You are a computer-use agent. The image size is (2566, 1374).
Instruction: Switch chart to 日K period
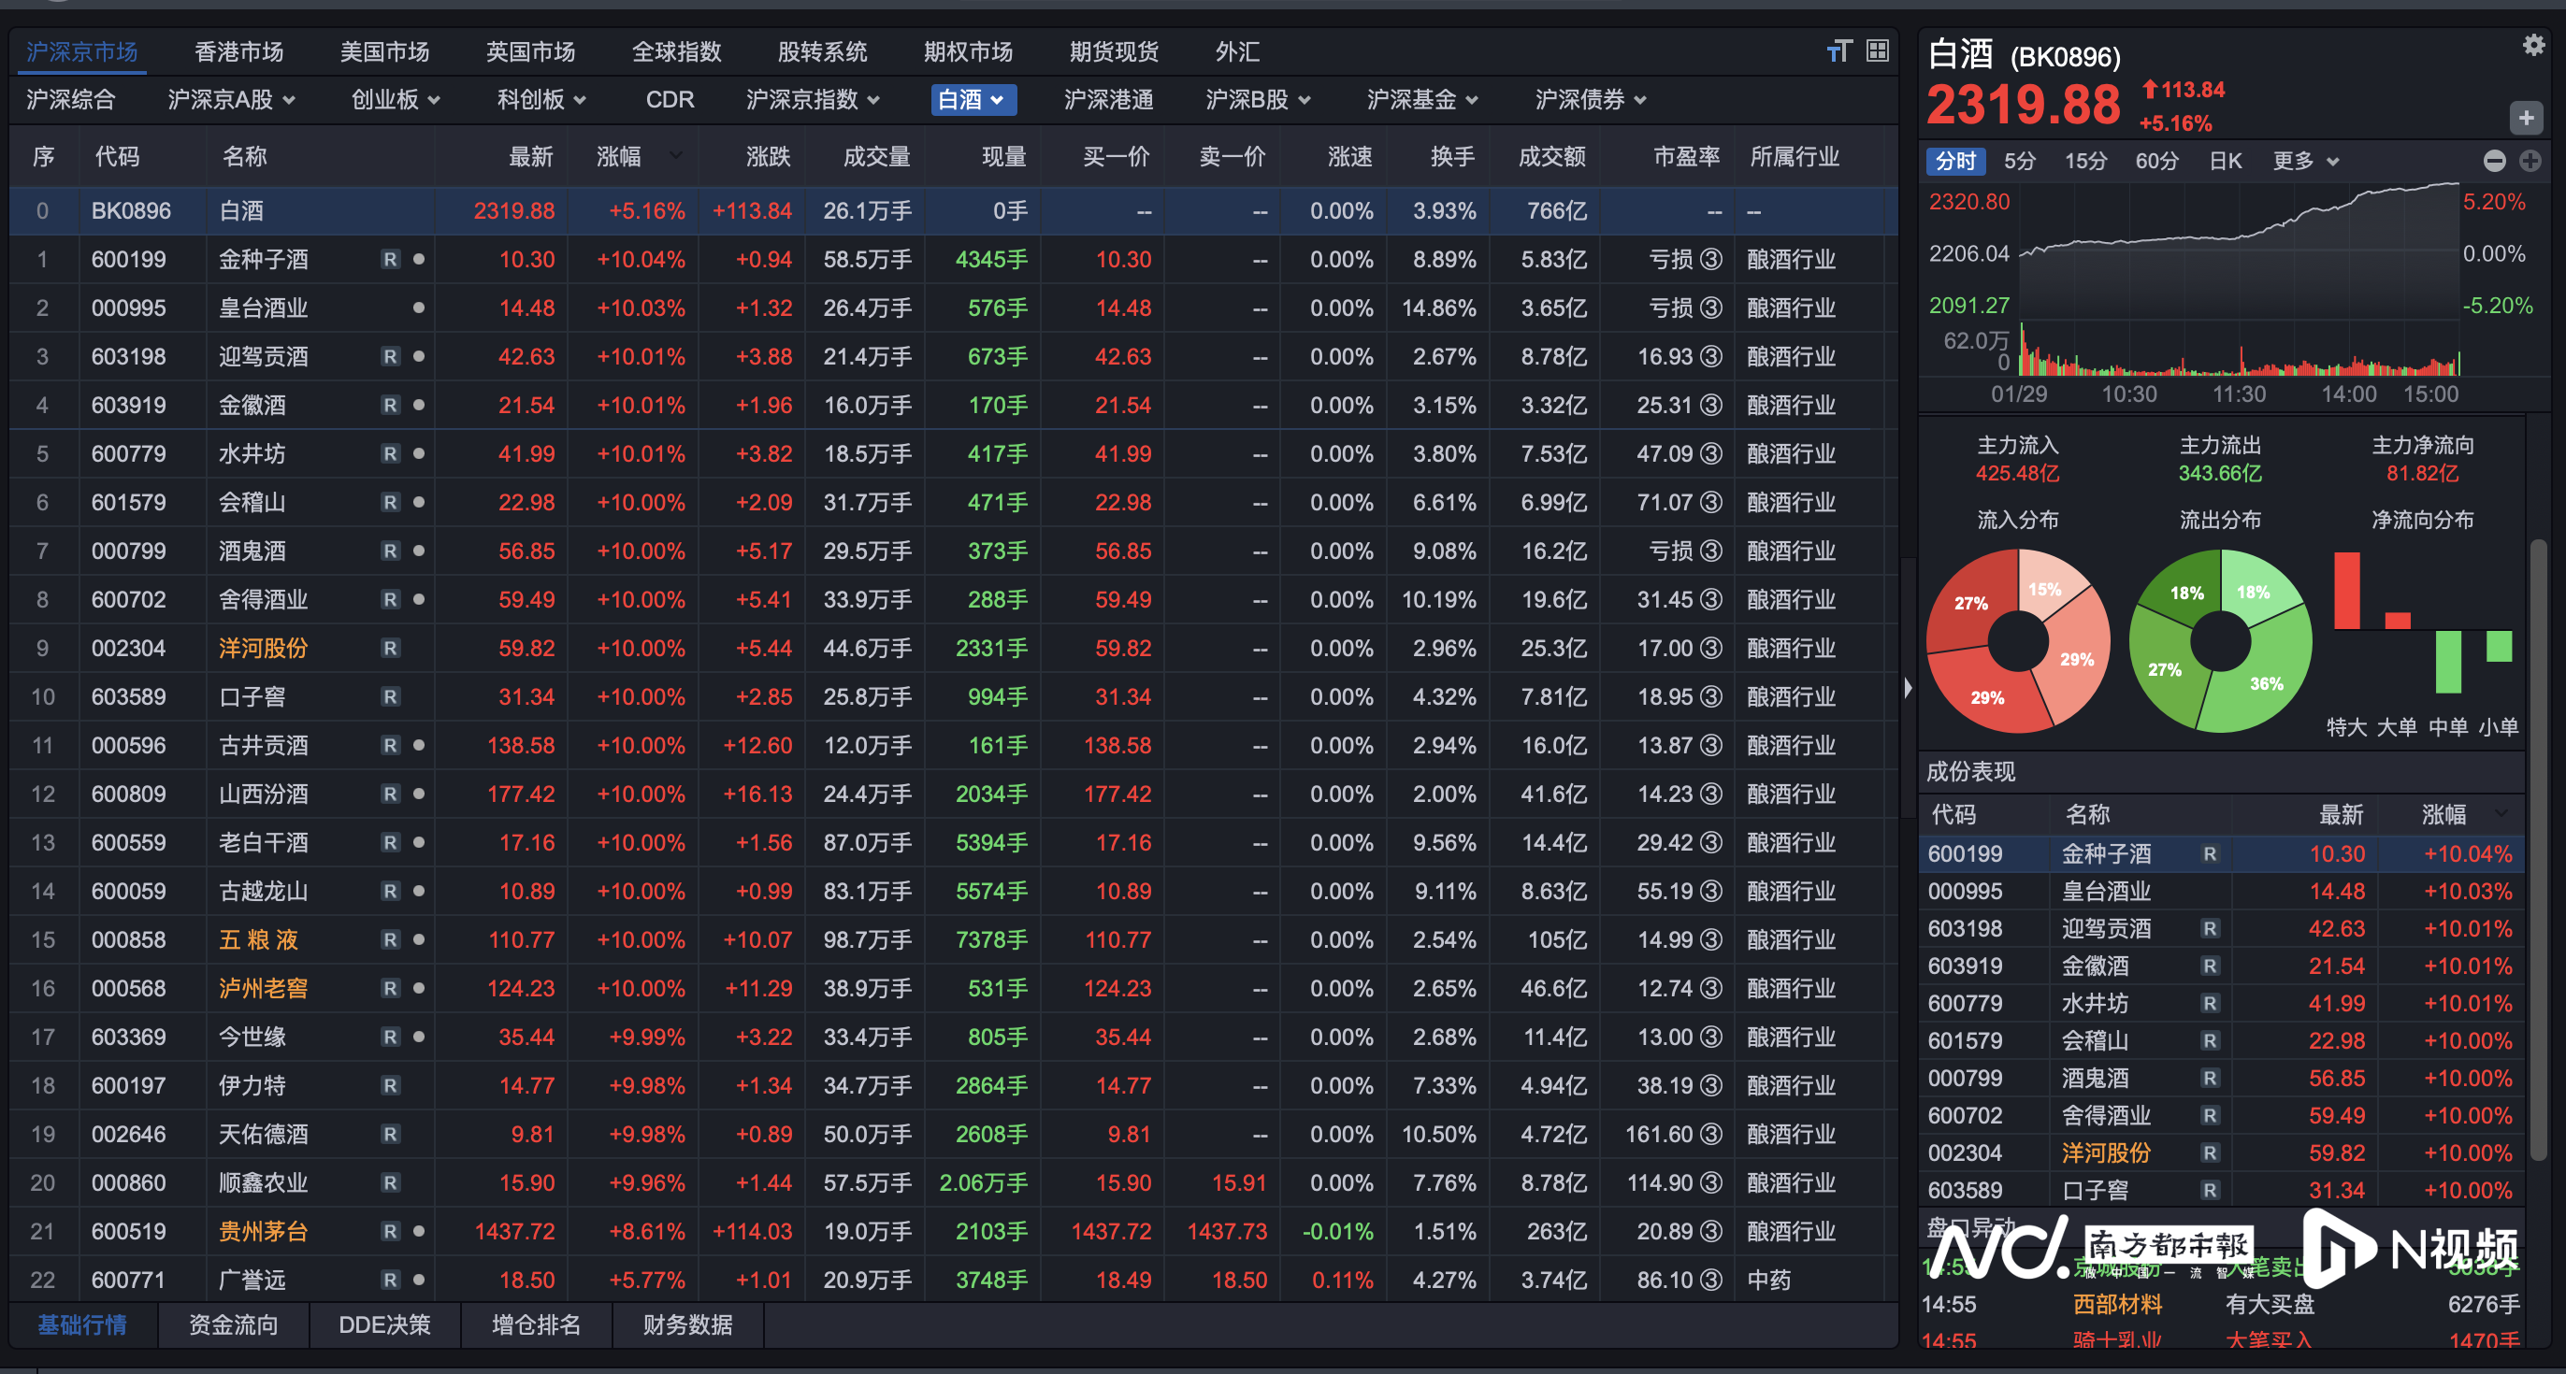point(2226,162)
